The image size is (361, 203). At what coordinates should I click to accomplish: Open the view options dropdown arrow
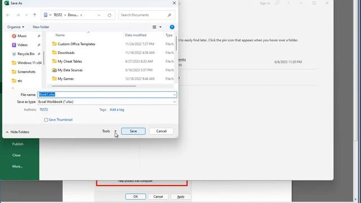[160, 27]
